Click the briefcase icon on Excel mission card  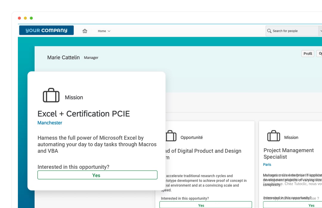[x=51, y=95]
